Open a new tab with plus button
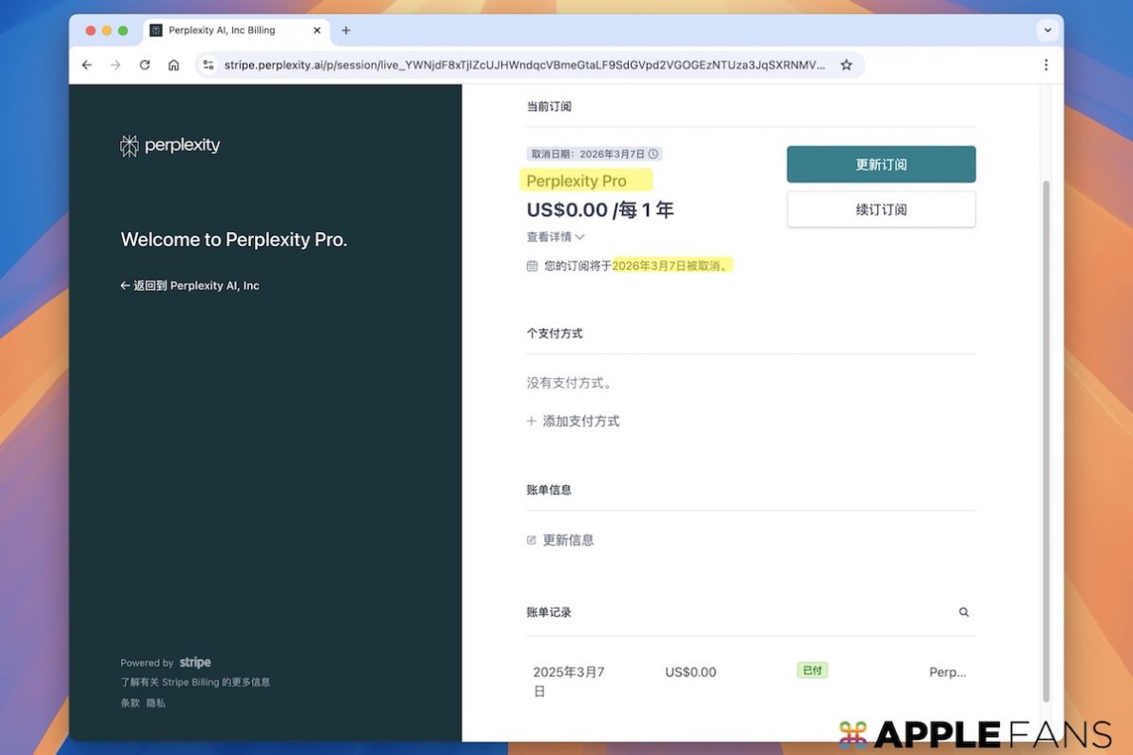Viewport: 1133px width, 755px height. 345,30
